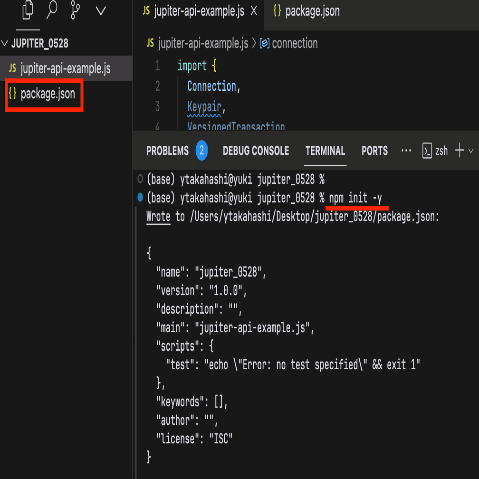479x479 pixels.
Task: Click the Problems badge showing 2
Action: [x=202, y=151]
